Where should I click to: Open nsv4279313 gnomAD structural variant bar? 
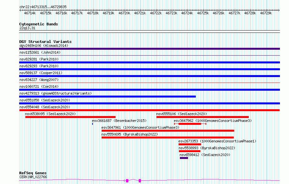(x=107, y=97)
